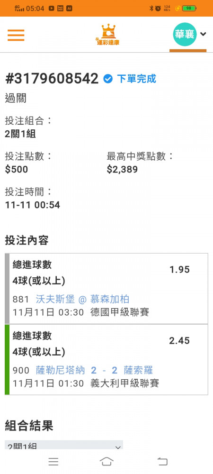Select the 1.95 odds value
The image size is (213, 474).
pyautogui.click(x=179, y=270)
